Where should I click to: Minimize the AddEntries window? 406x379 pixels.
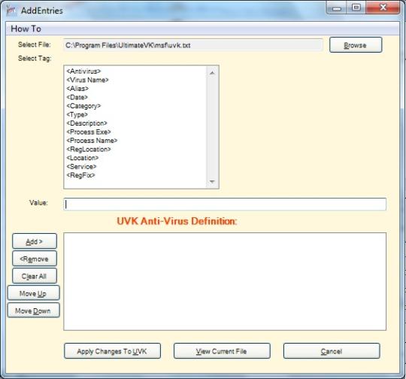coord(337,8)
